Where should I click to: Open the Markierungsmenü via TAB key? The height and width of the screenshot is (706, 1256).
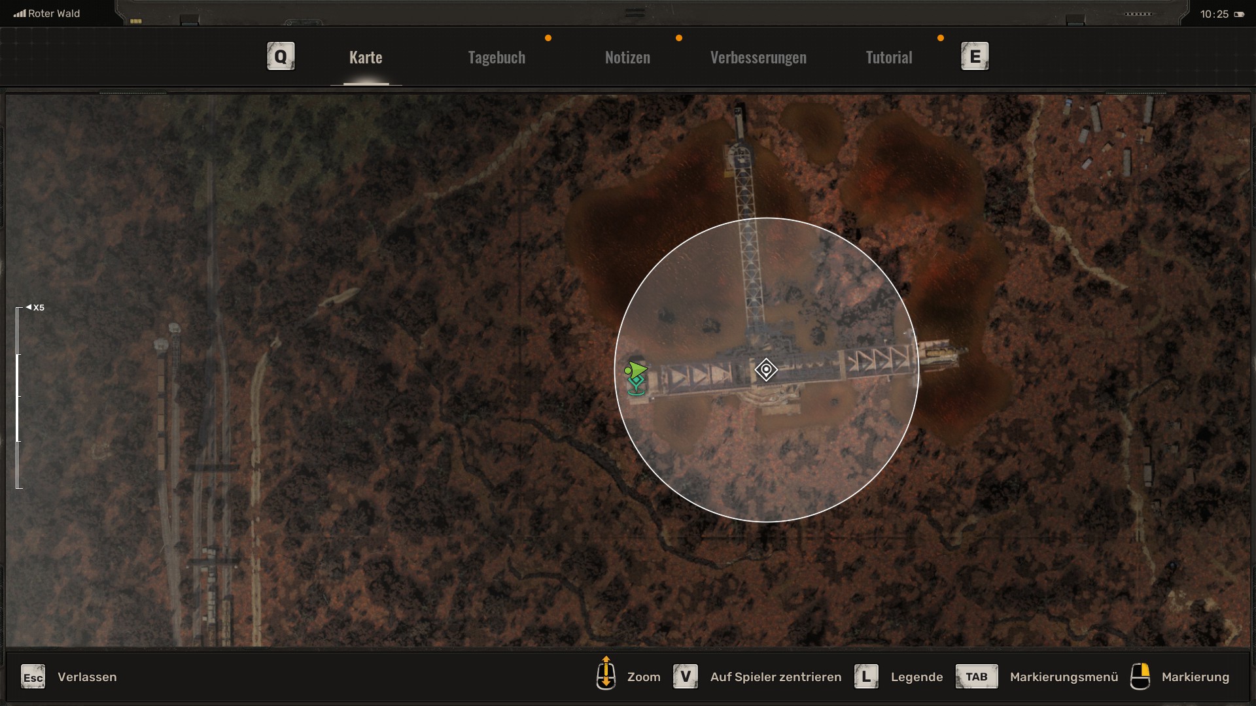coord(976,677)
